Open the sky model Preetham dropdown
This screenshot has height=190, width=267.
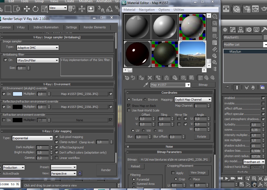pyautogui.click(x=254, y=162)
